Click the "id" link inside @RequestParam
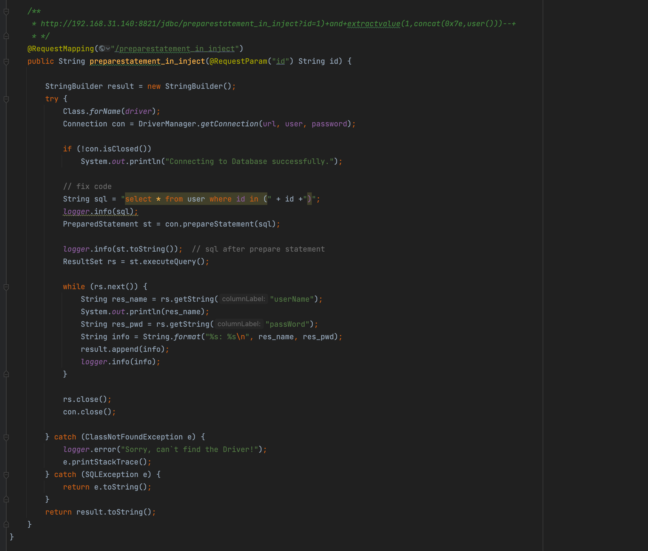 point(280,61)
